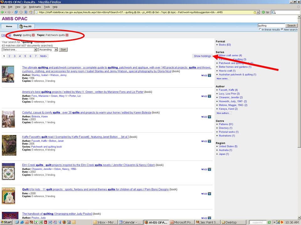Open the Bookmarks menu
Image resolution: width=301 pixels, height=225 pixels.
[x=35, y=7]
